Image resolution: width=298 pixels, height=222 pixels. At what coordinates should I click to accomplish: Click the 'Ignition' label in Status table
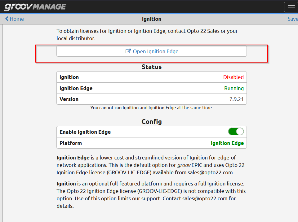click(69, 77)
